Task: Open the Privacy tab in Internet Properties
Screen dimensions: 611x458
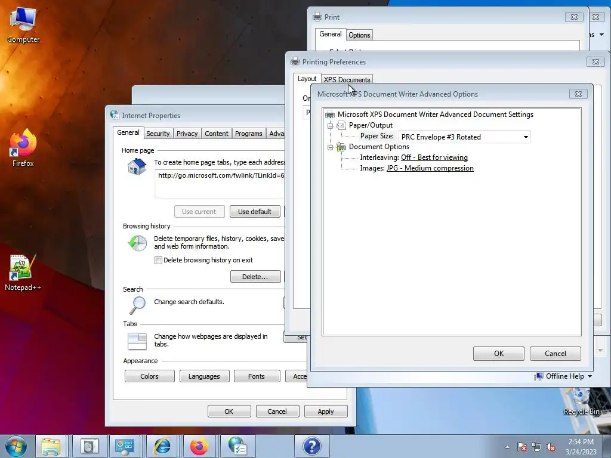Action: click(187, 134)
